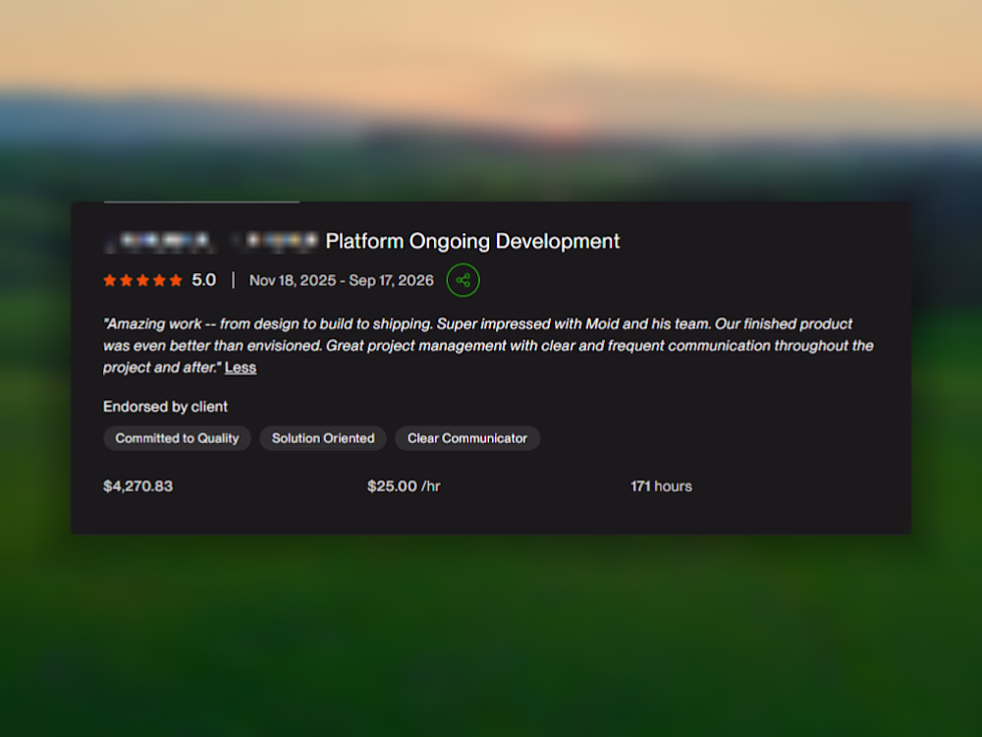Click the Endorsed by client label
Screen dimensions: 982x737
[x=165, y=407]
